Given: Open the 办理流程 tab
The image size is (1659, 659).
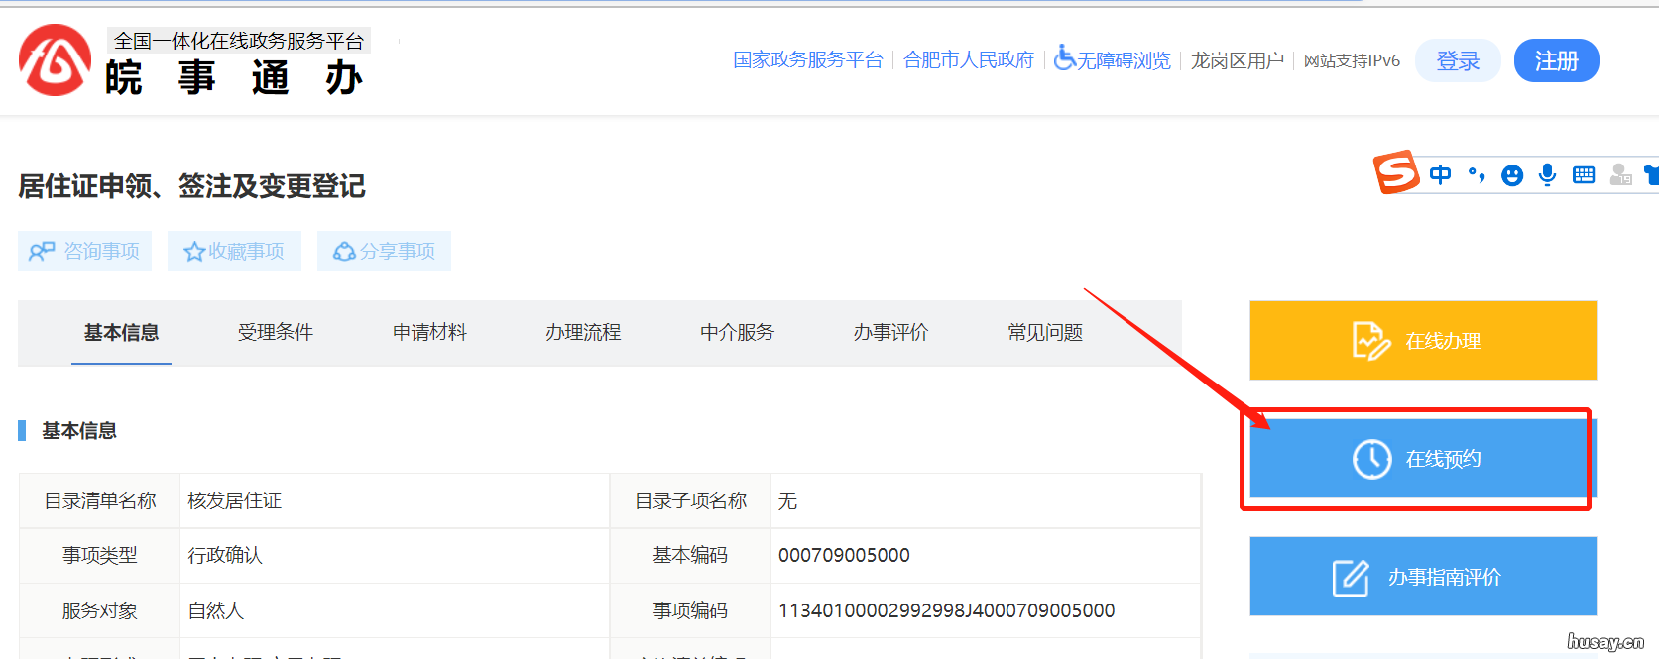Looking at the screenshot, I should click(x=583, y=333).
